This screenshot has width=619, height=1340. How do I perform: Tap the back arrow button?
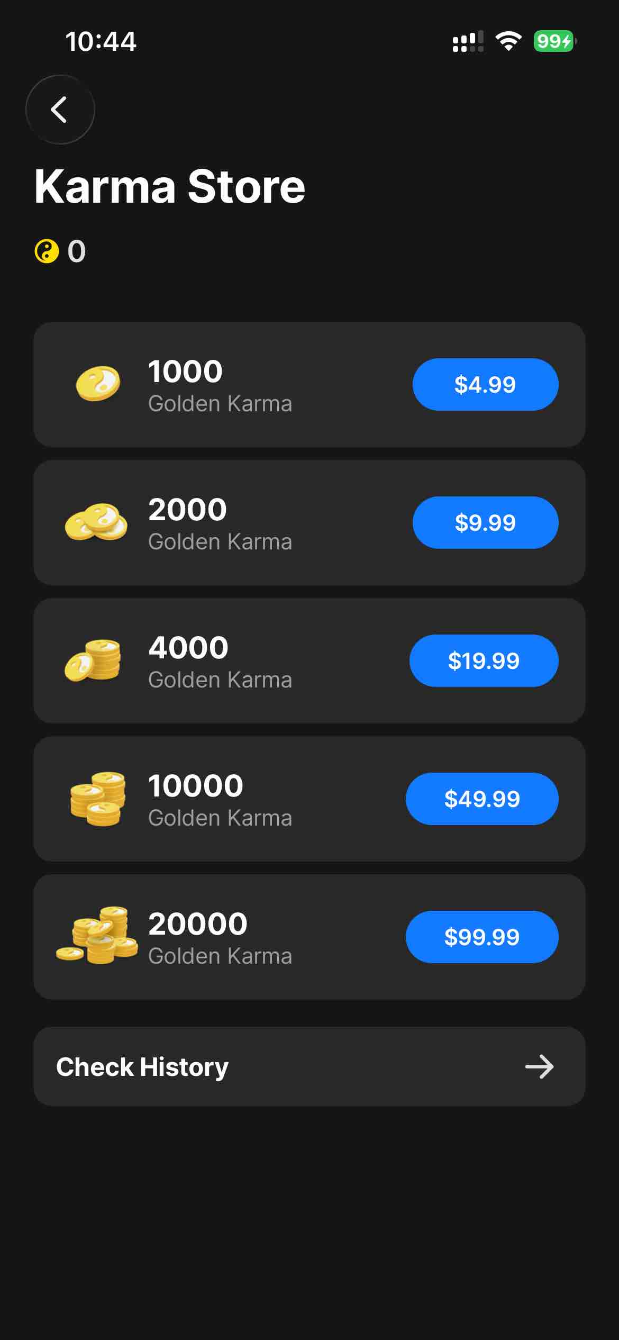60,110
